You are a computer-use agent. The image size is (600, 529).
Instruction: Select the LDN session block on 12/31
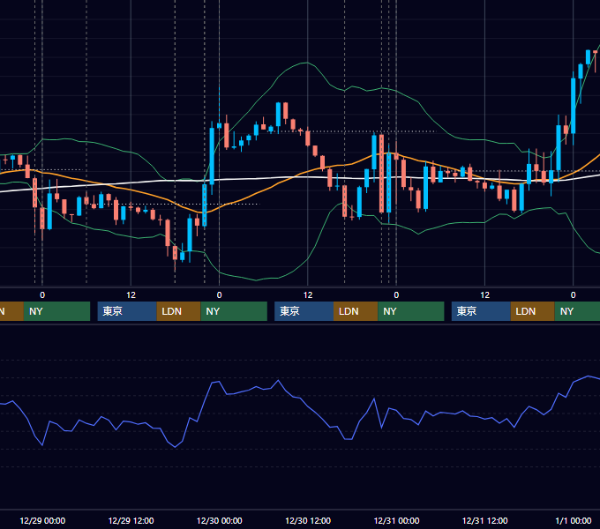tap(533, 311)
